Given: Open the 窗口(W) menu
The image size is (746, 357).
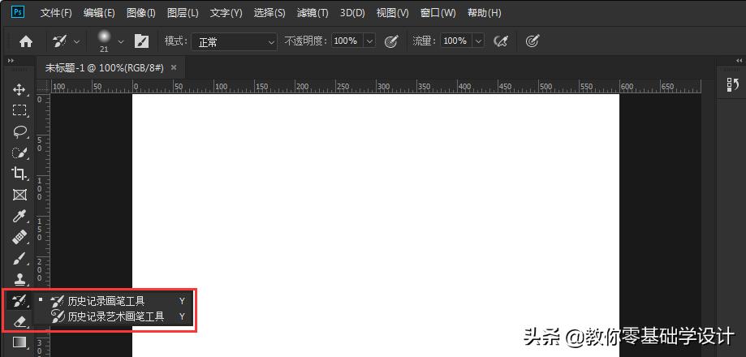Looking at the screenshot, I should point(438,13).
